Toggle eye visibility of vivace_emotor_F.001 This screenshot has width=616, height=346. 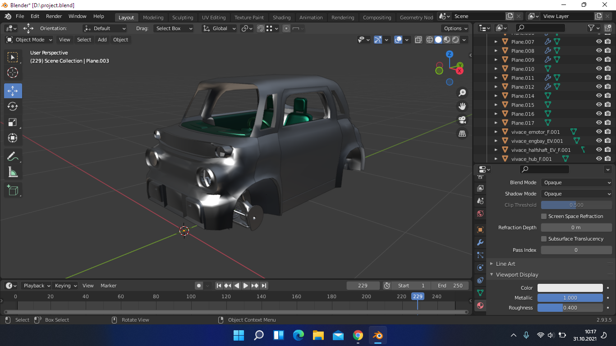point(599,132)
